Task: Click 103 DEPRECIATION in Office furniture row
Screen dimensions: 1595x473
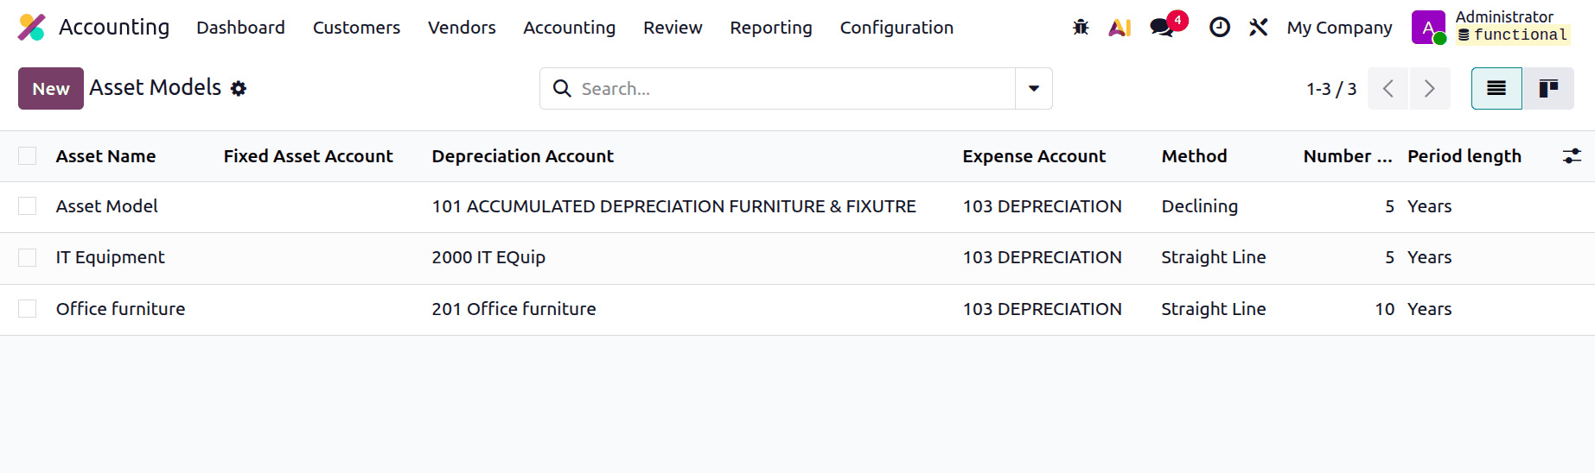Action: click(1042, 309)
